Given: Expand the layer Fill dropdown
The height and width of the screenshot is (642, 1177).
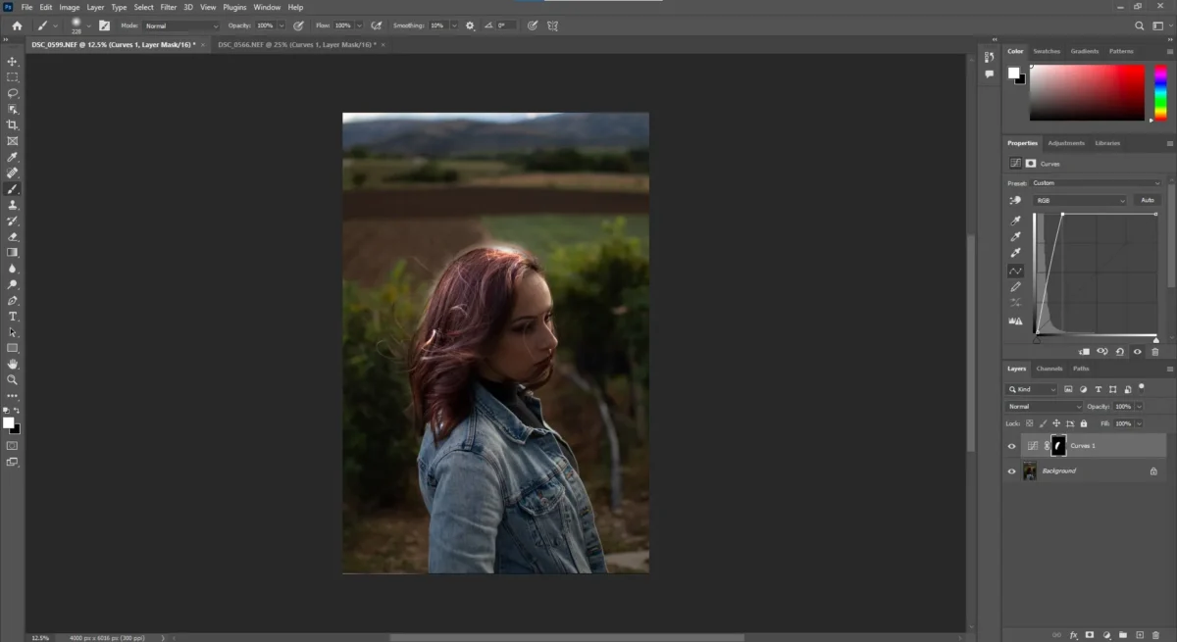Looking at the screenshot, I should point(1139,423).
